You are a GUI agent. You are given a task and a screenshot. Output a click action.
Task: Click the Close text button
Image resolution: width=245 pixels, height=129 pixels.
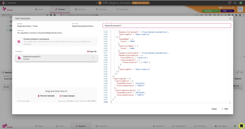click(x=214, y=109)
